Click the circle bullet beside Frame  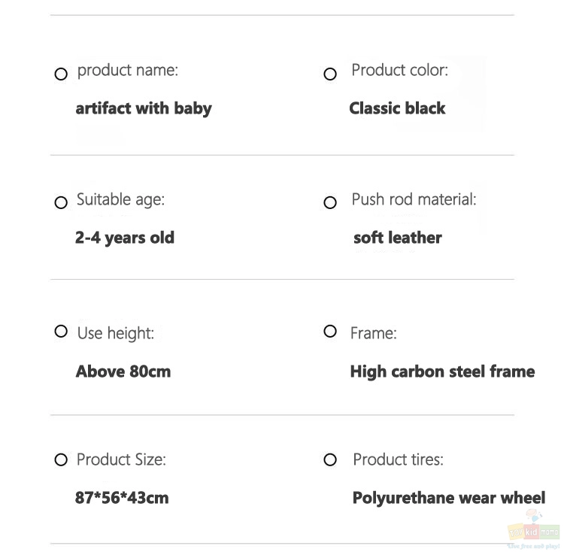tap(330, 331)
